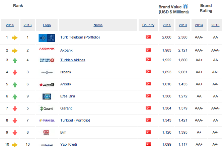This screenshot has width=222, height=150.
Task: Click the 1,099 brand value cell
Action: (167, 145)
